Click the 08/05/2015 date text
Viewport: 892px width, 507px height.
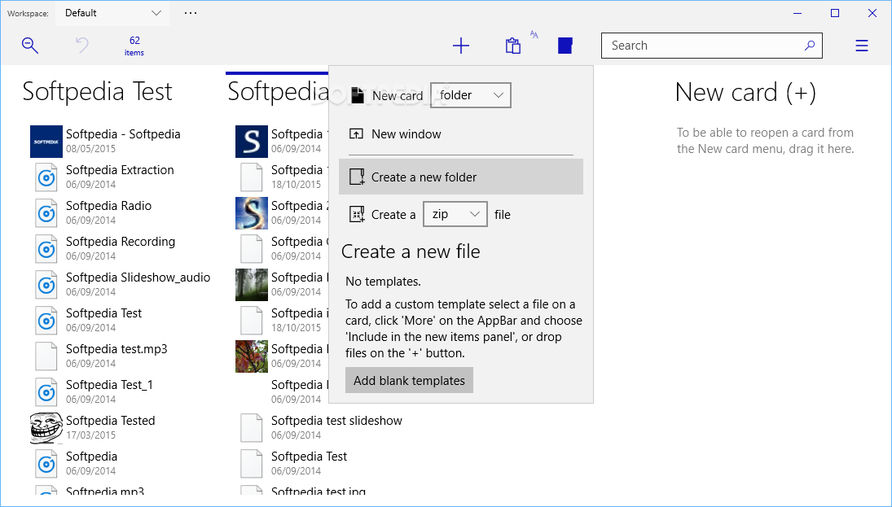[x=90, y=149]
